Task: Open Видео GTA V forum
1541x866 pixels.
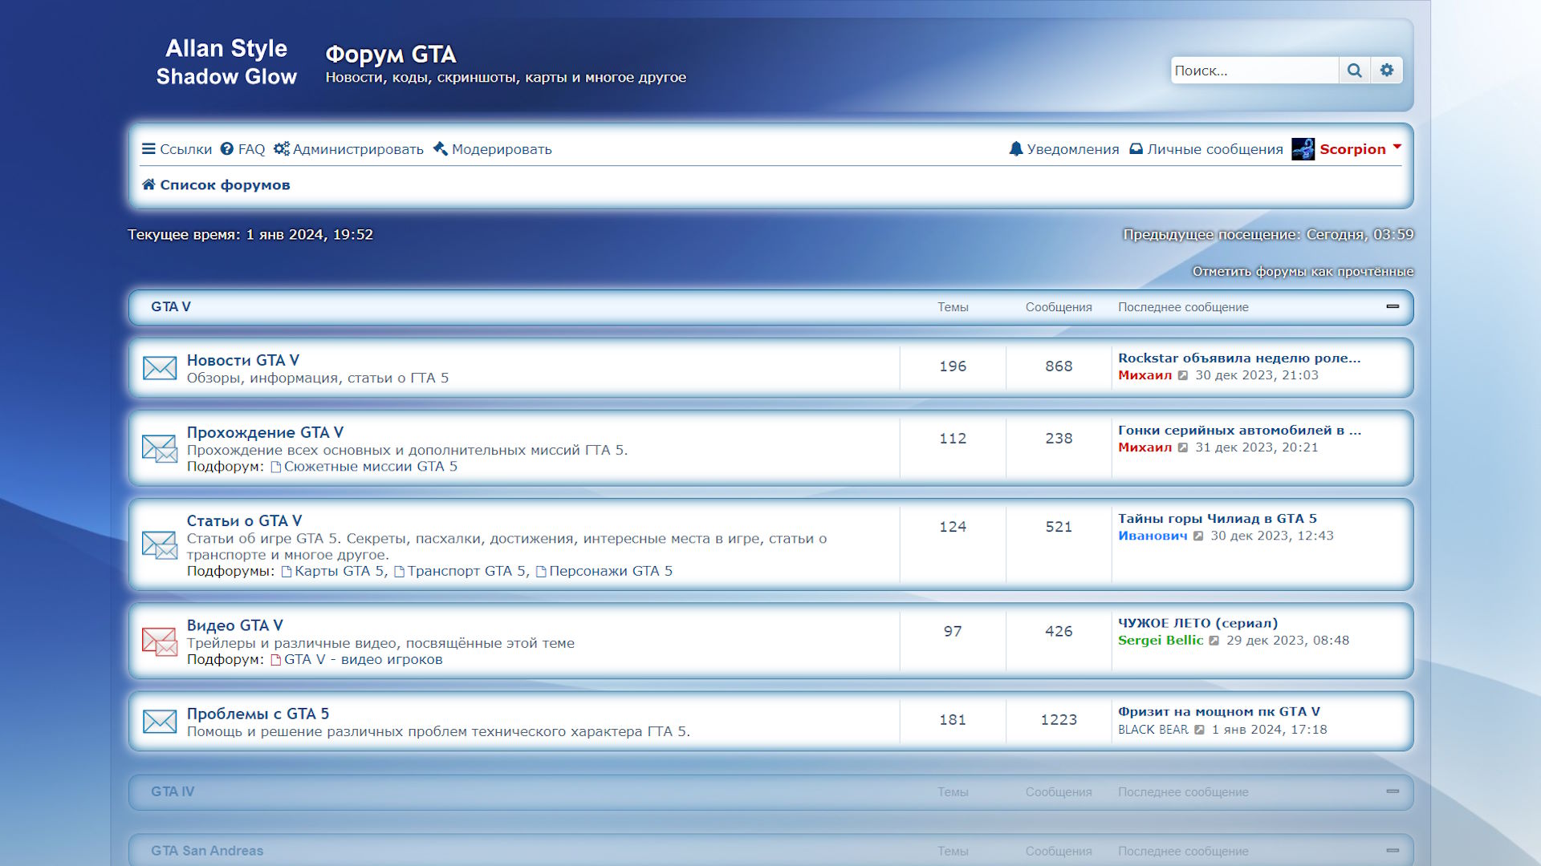Action: click(x=234, y=625)
